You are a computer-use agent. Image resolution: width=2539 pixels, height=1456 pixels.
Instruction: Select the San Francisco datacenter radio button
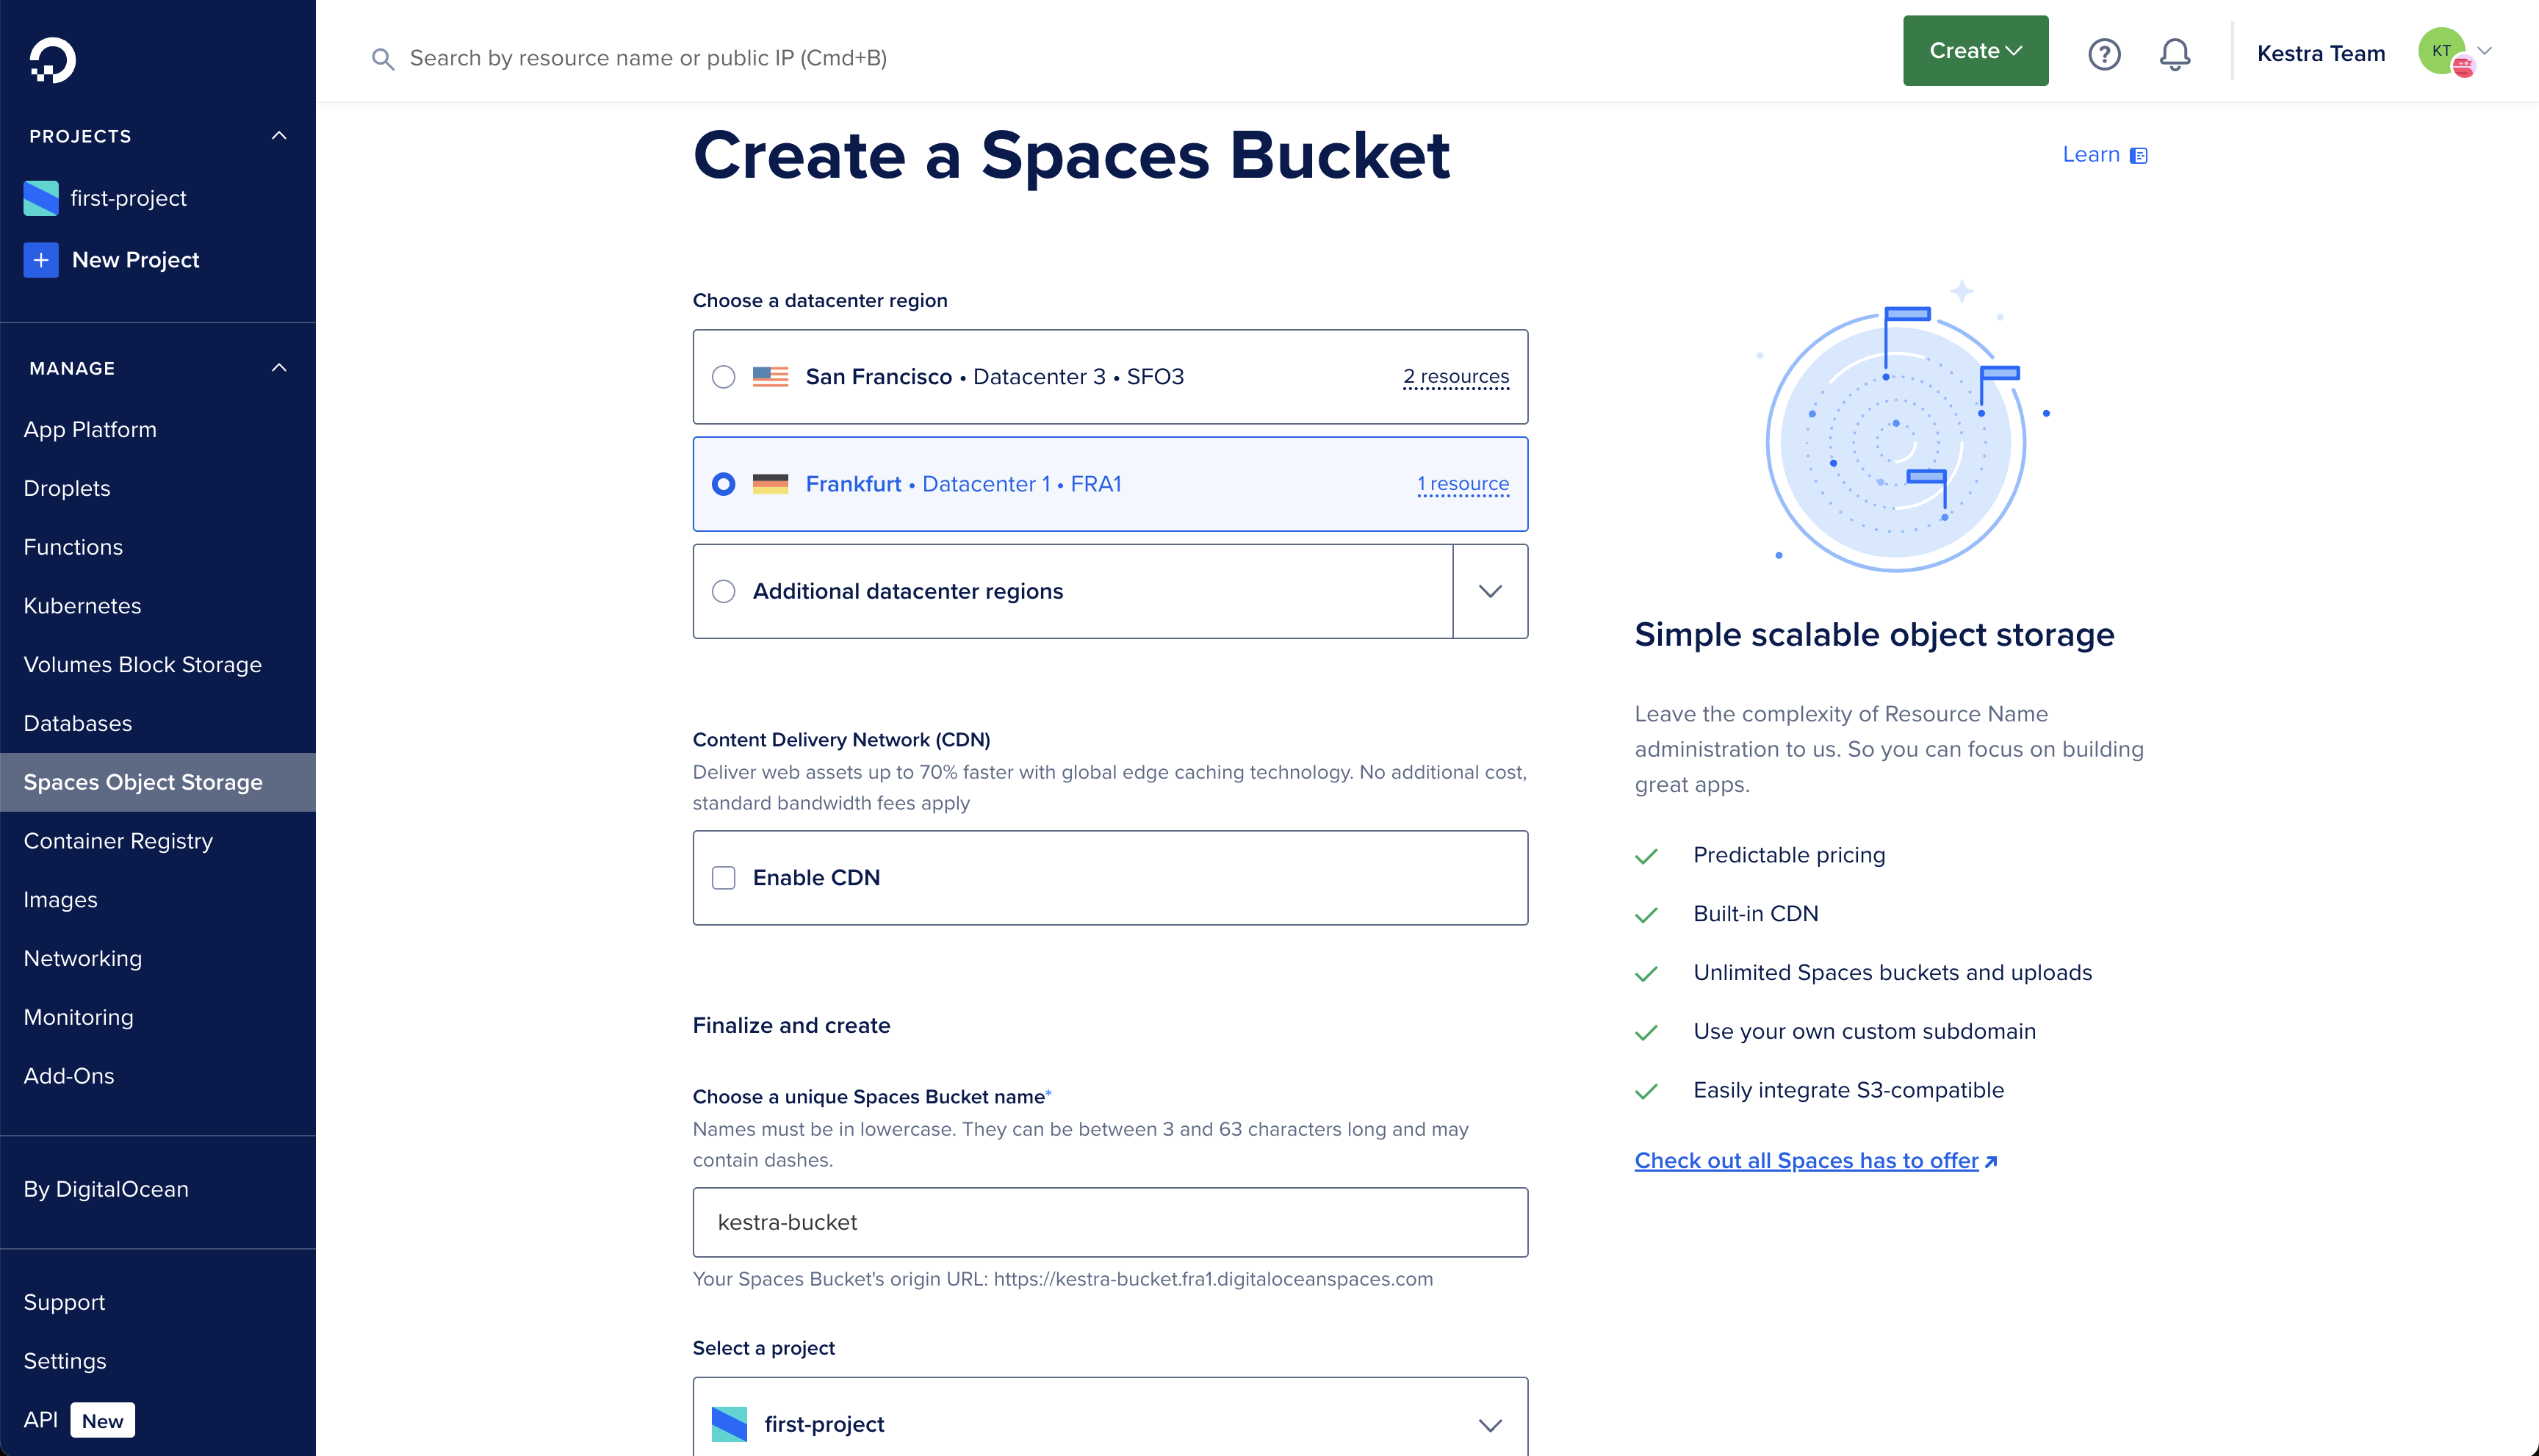[x=724, y=377]
